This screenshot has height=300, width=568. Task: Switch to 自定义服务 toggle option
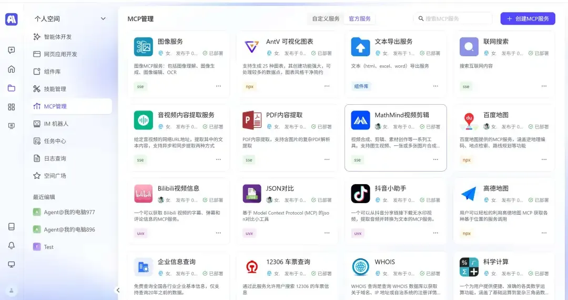coord(326,18)
